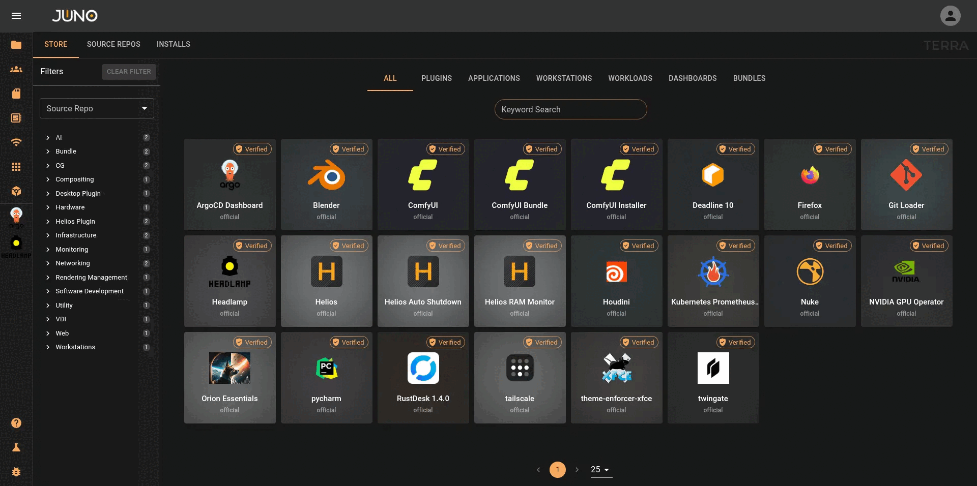Open the apps grid icon in sidebar

16,167
